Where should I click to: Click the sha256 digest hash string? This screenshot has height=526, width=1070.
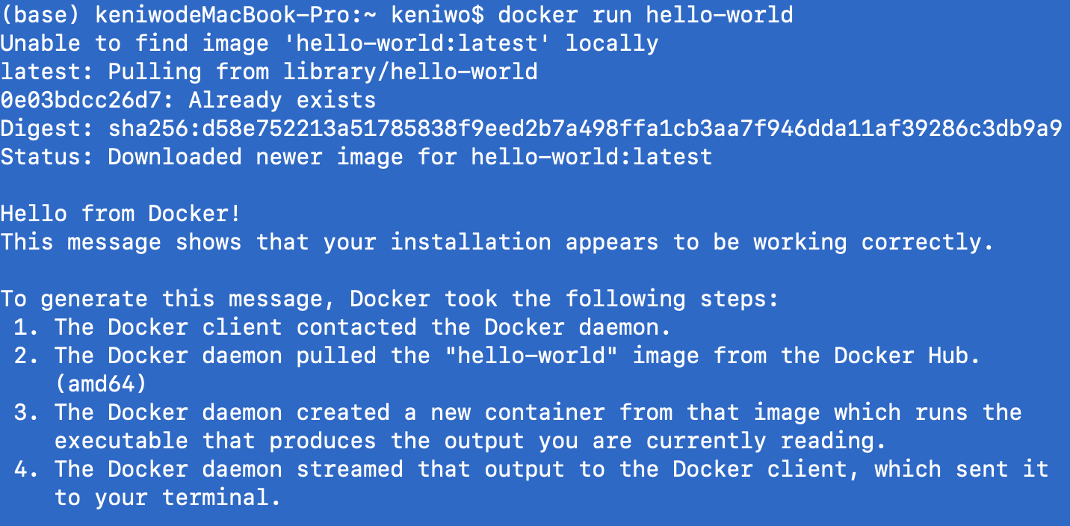pyautogui.click(x=585, y=129)
